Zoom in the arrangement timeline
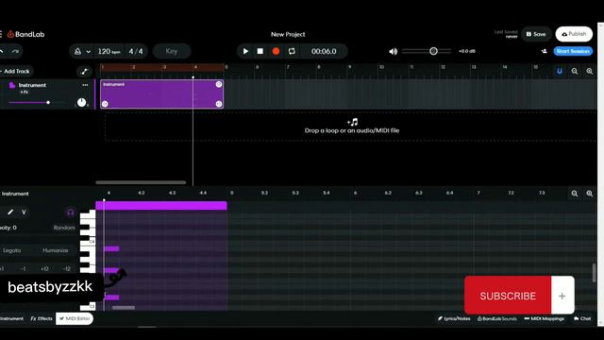The height and width of the screenshot is (340, 604). point(589,72)
